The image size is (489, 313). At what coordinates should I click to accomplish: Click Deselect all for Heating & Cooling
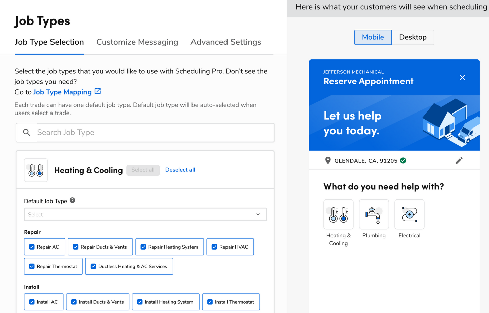[180, 170]
